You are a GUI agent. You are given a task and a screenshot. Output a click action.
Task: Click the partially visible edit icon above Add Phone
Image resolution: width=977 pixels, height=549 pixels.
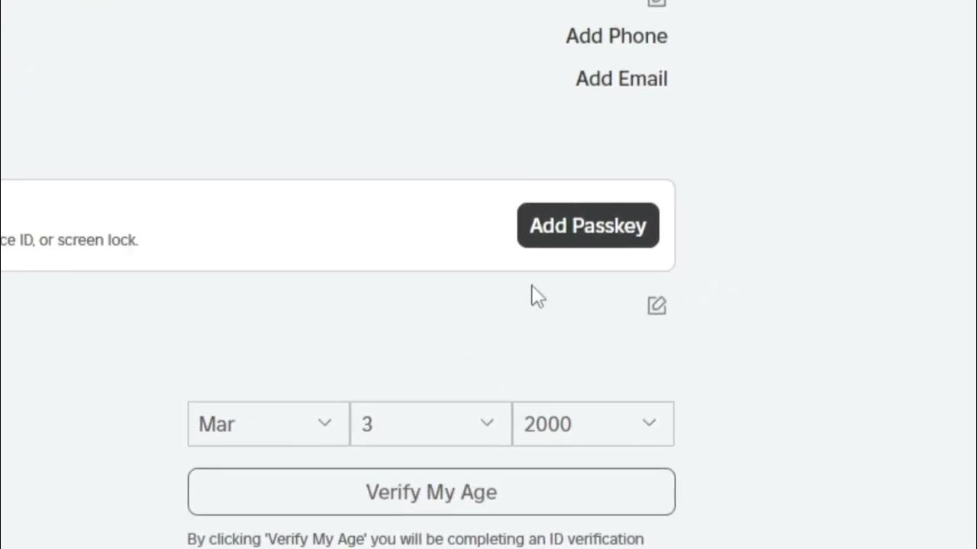[x=656, y=3]
